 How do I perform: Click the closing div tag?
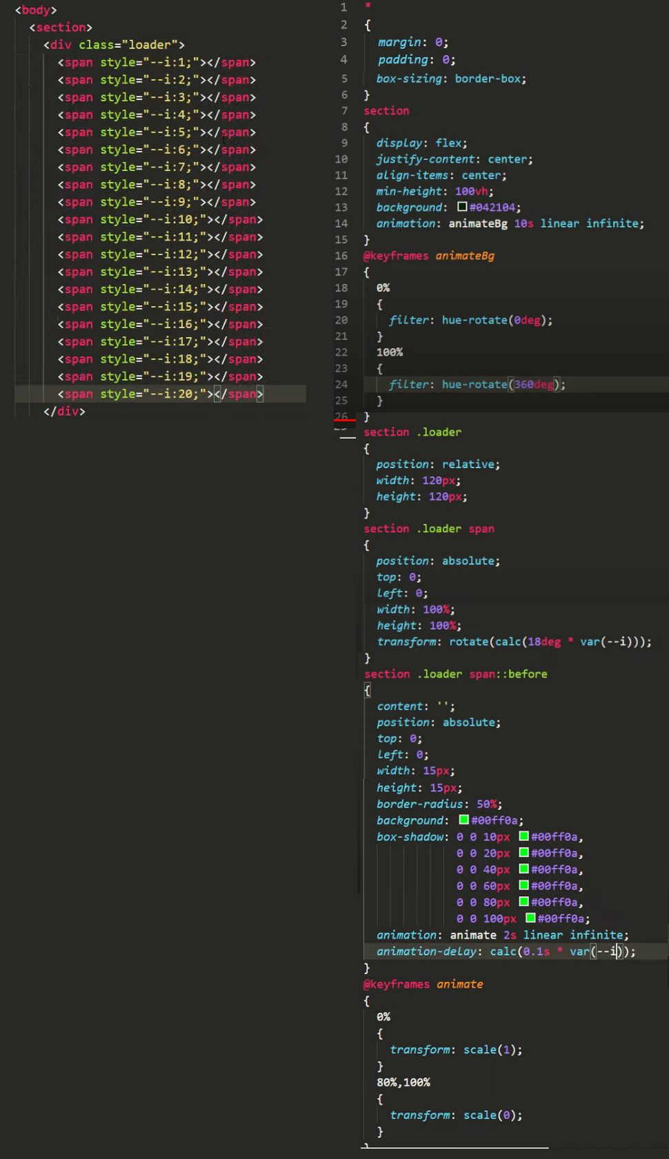click(64, 412)
